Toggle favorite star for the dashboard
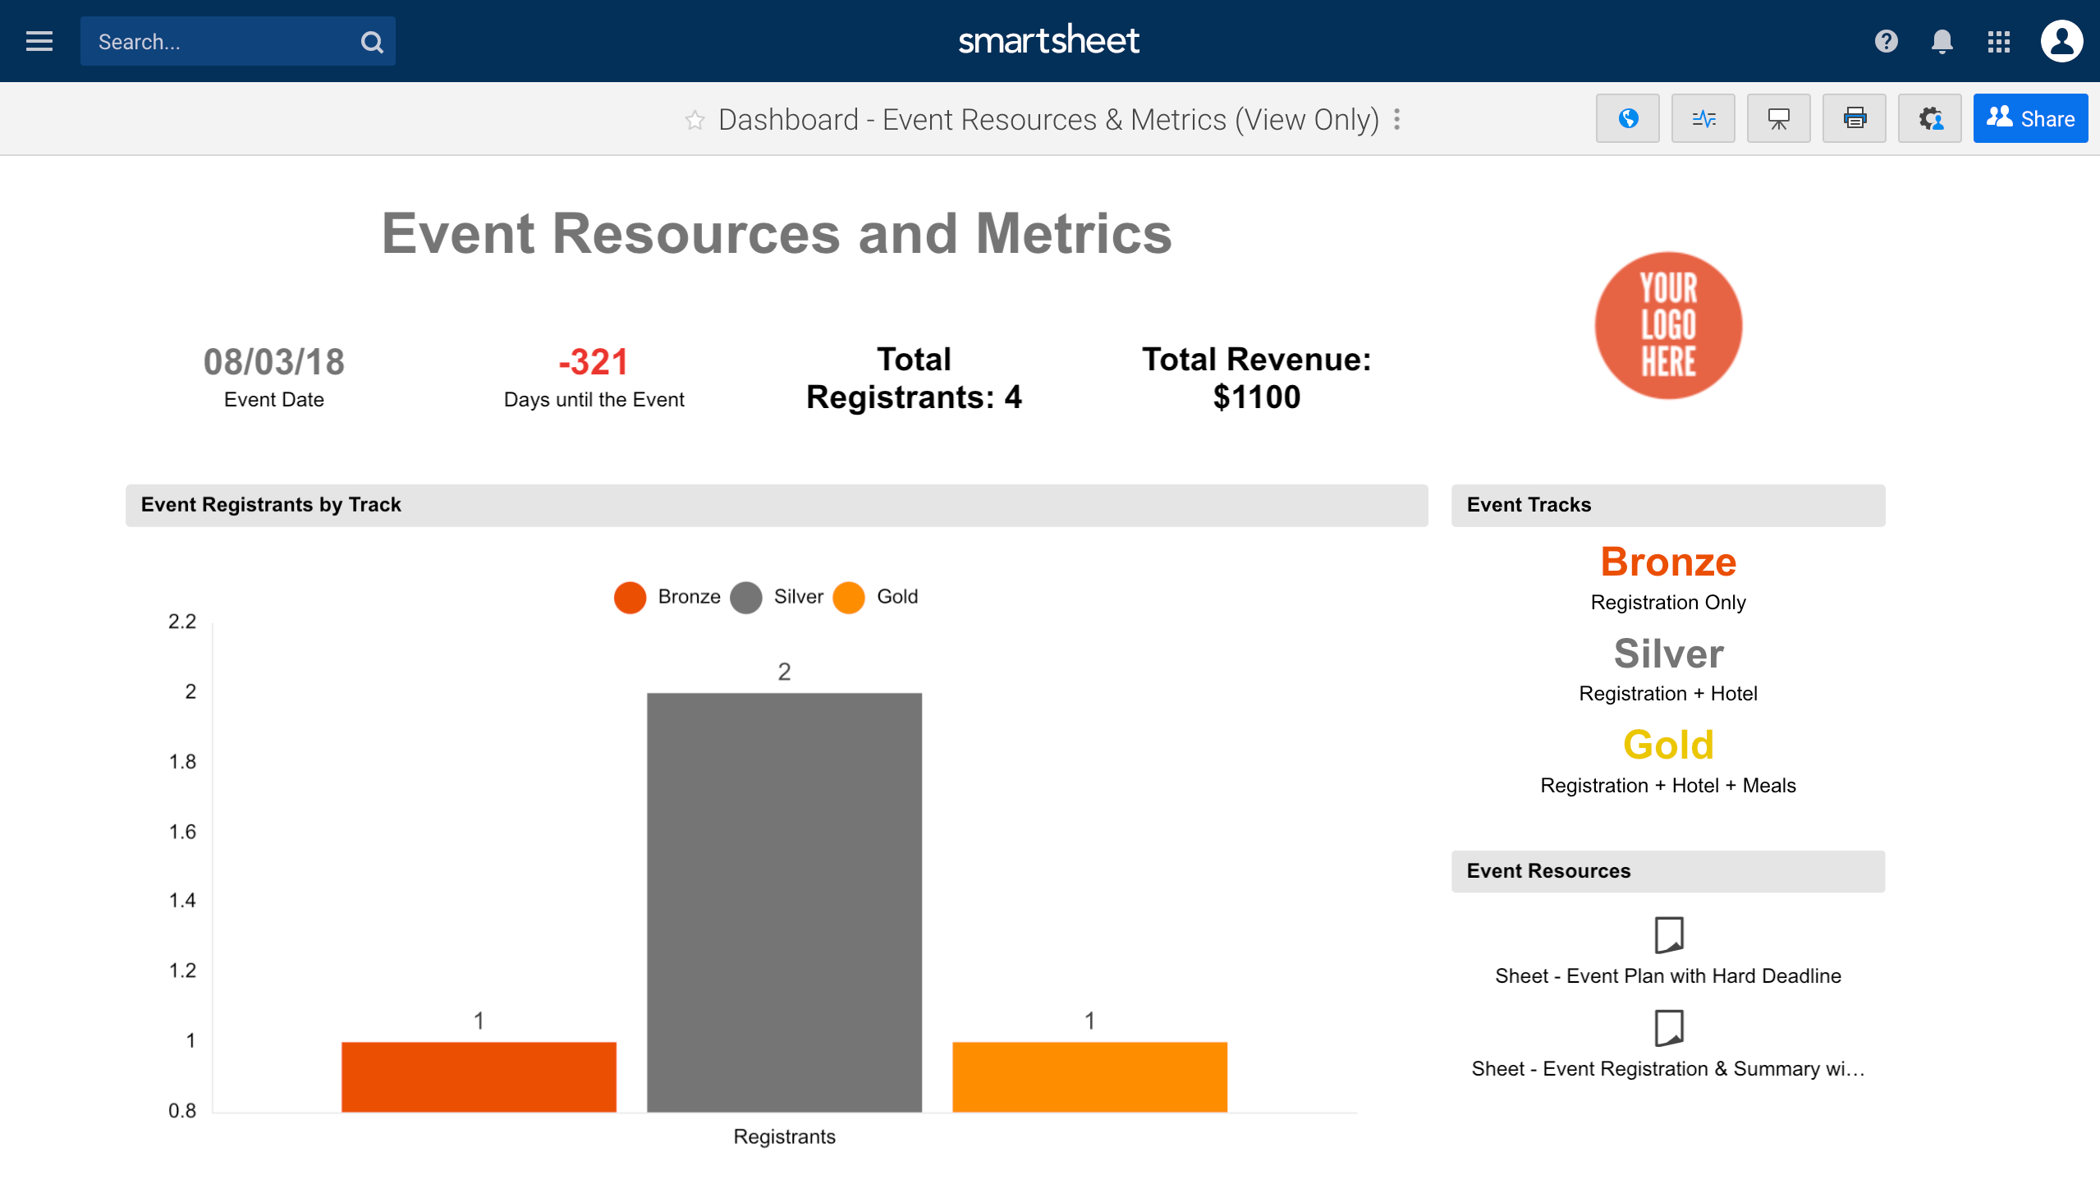 695,120
